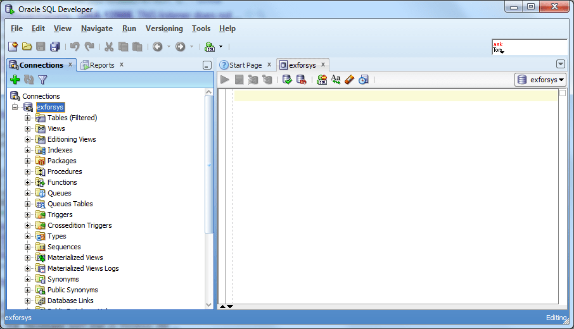Clear the worksheet with eraser icon

[350, 79]
